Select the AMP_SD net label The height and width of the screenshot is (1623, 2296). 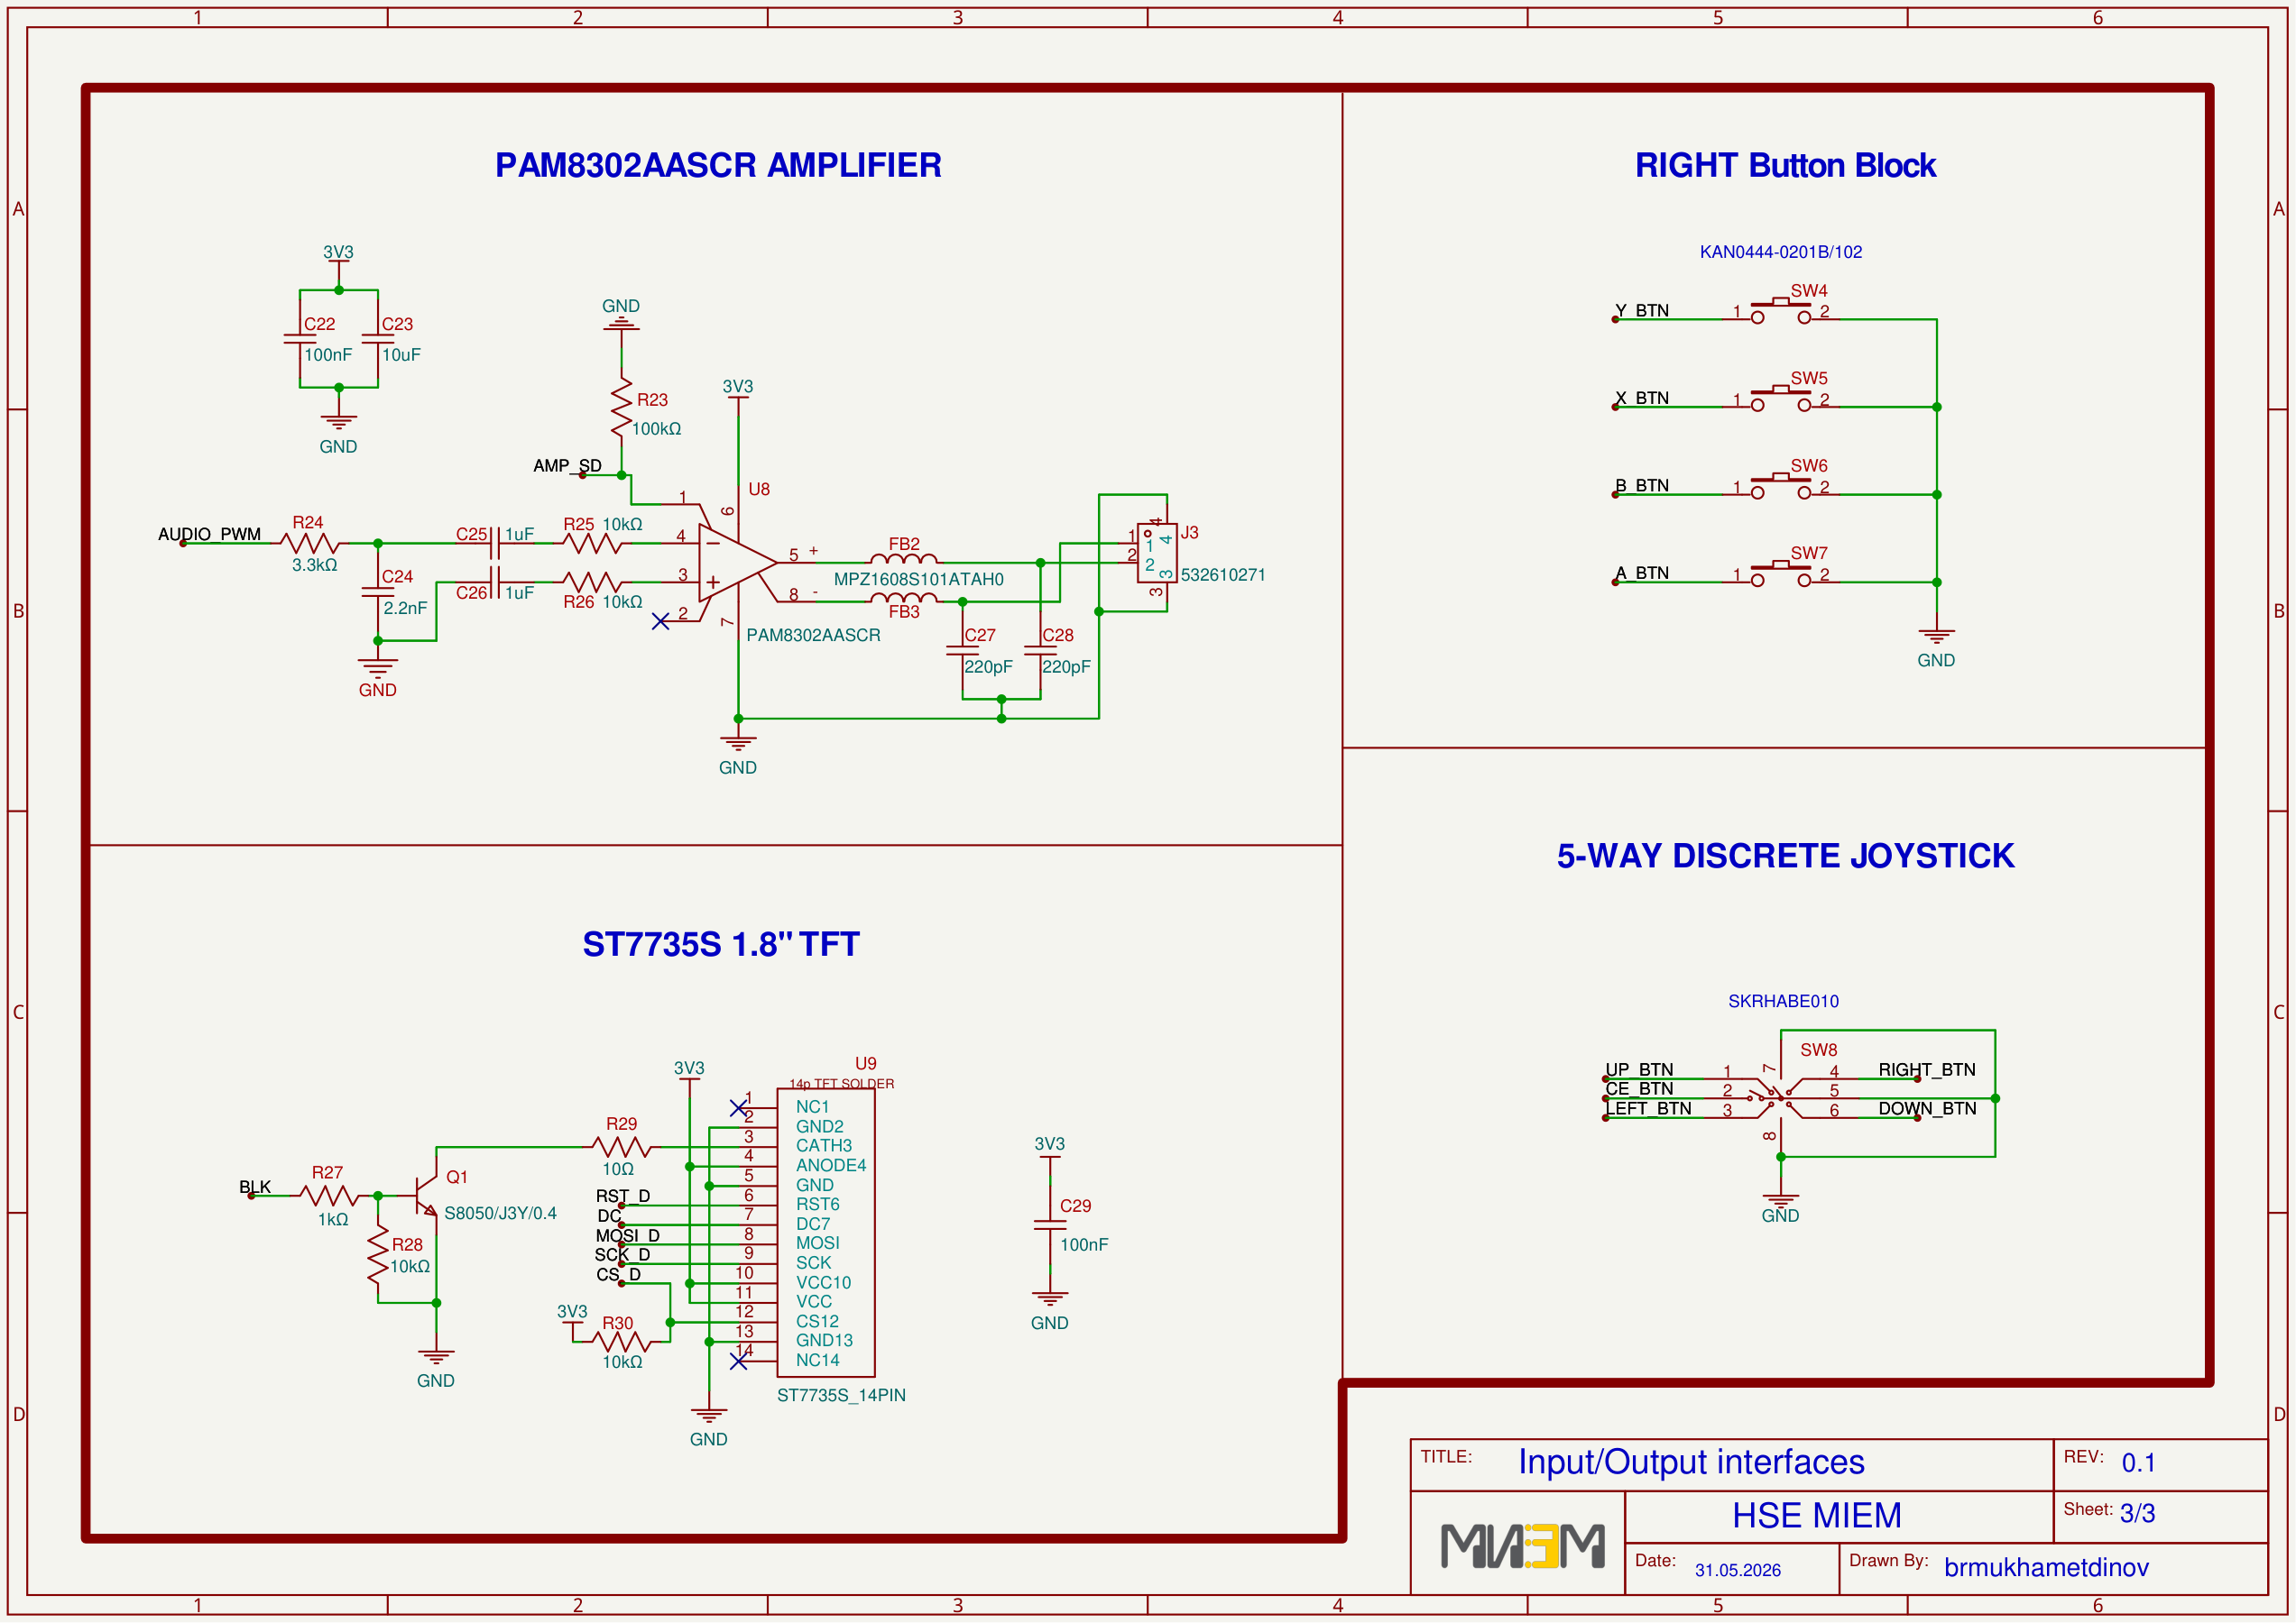pyautogui.click(x=567, y=467)
